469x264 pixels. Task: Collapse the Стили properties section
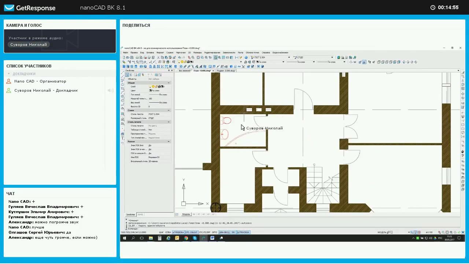point(169,110)
